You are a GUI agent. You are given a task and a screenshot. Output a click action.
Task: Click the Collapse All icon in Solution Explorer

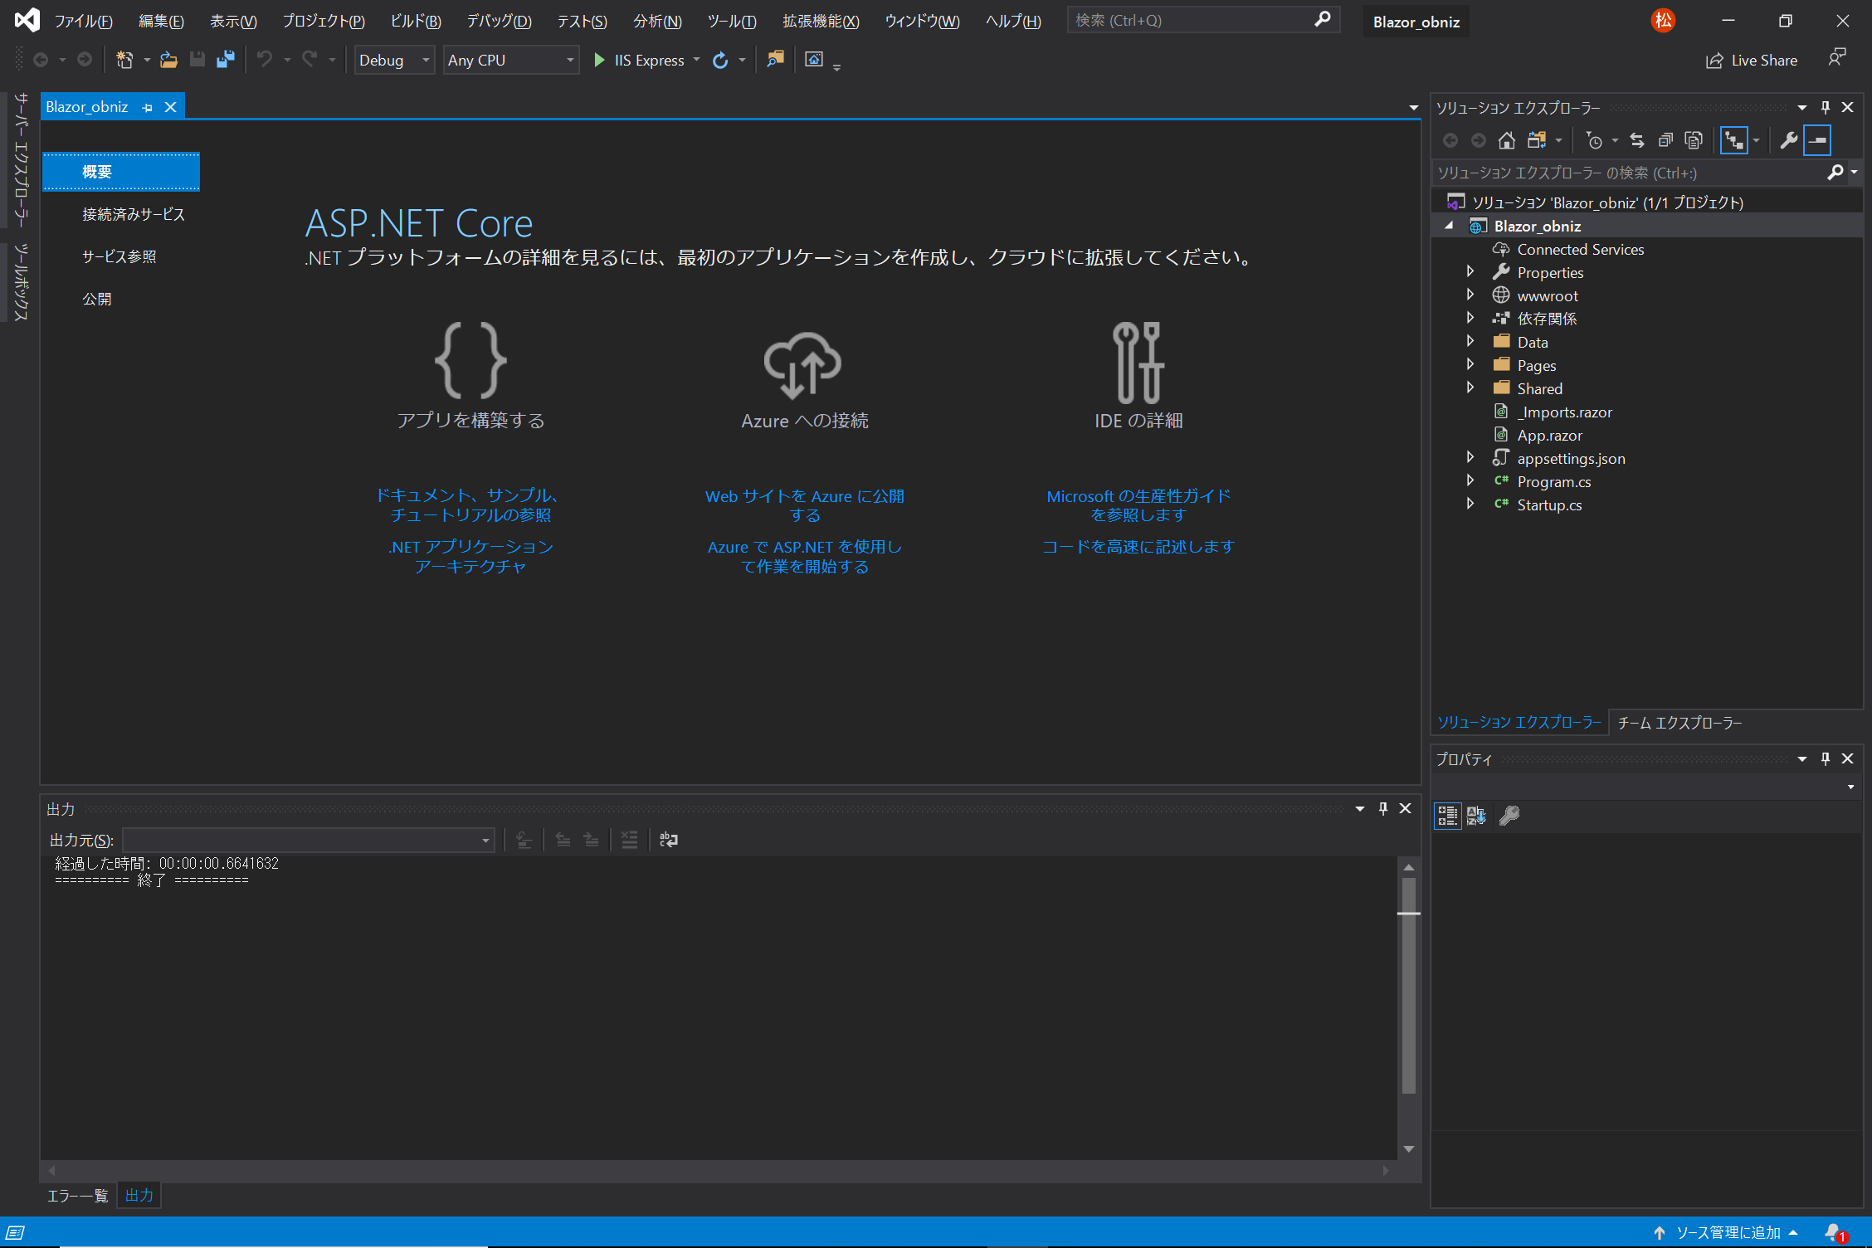point(1665,140)
